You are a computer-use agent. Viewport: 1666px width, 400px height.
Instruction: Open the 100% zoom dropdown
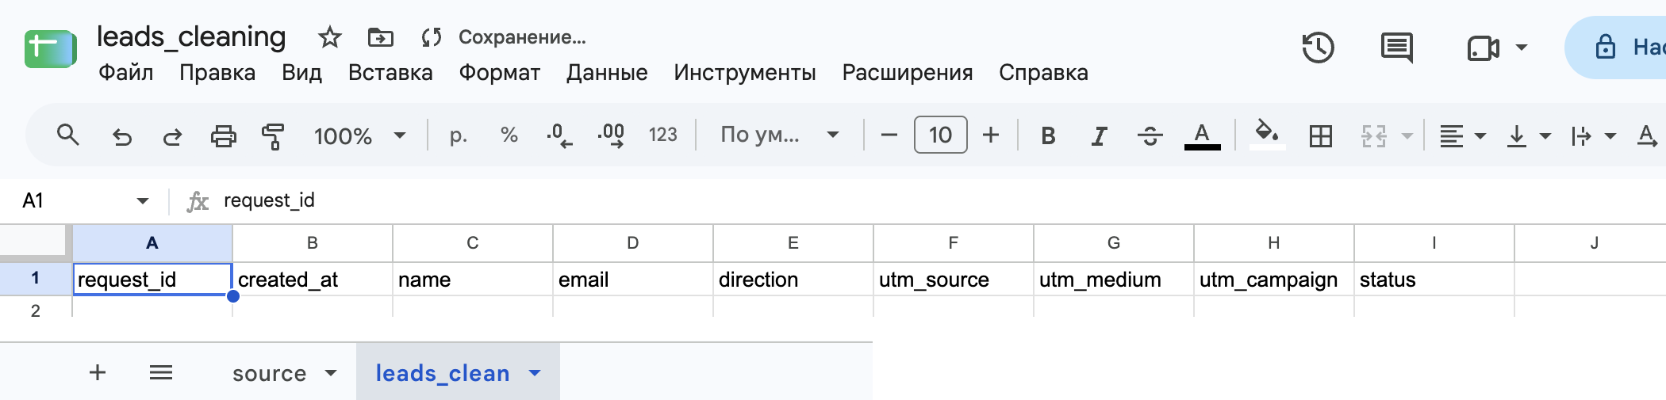pyautogui.click(x=360, y=136)
